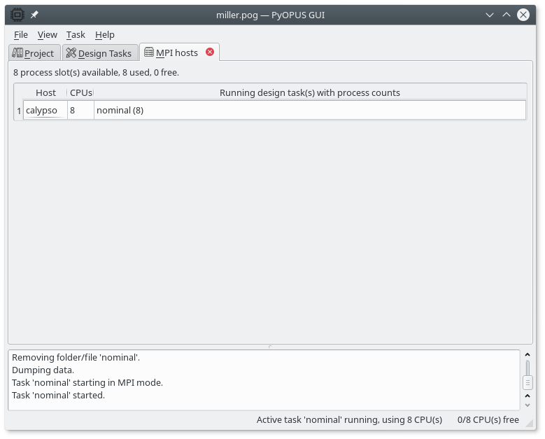Open the Help menu

click(105, 34)
